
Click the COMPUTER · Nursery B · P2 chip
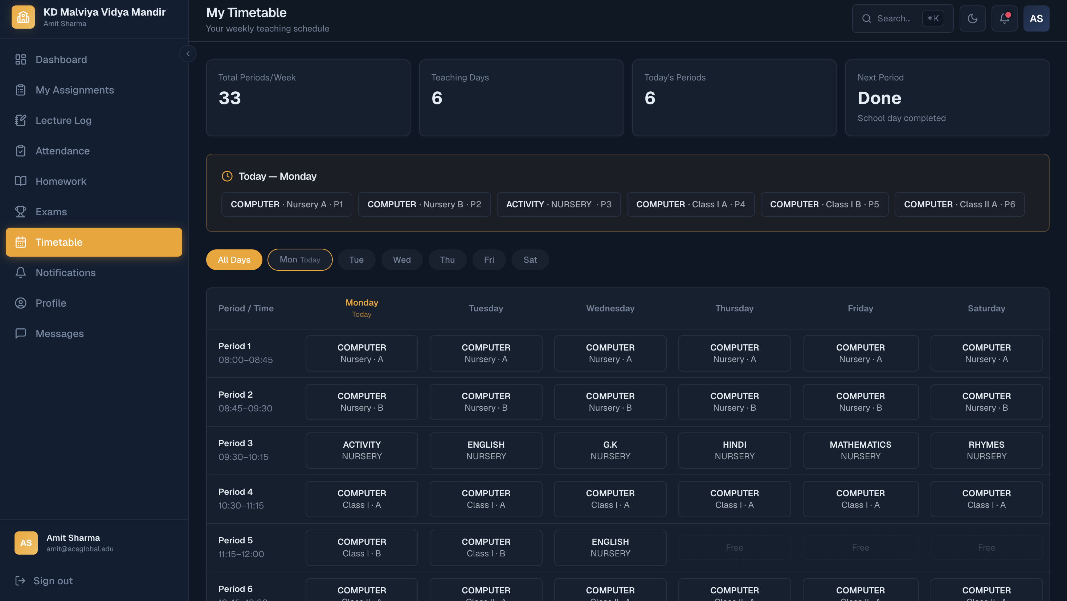tap(424, 204)
